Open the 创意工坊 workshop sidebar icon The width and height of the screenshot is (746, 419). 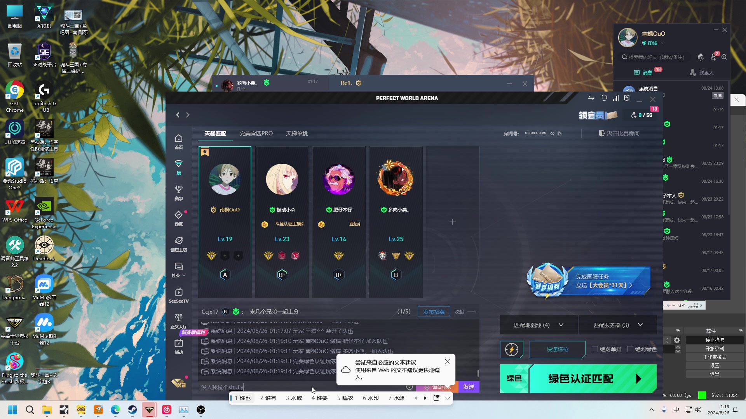(x=178, y=244)
